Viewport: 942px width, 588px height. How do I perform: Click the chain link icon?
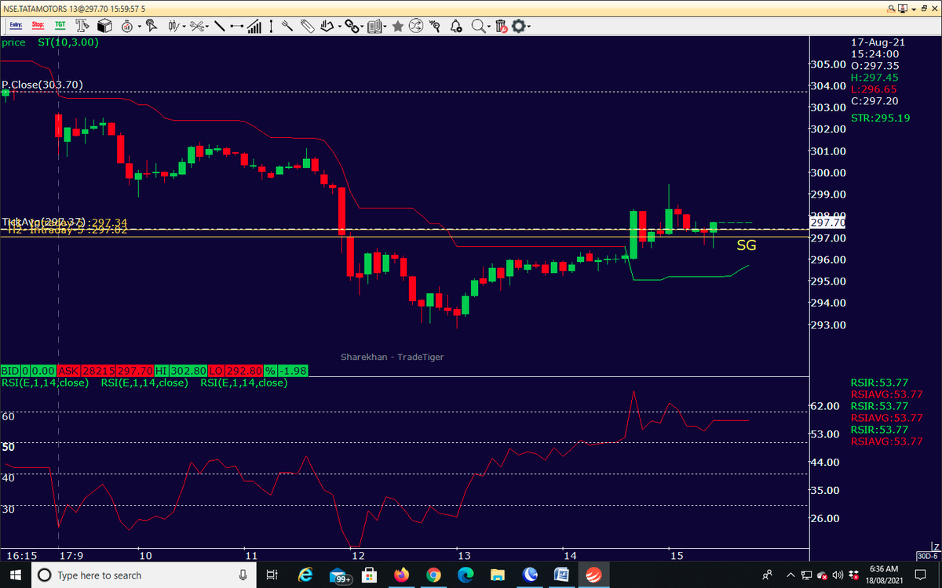pos(352,26)
